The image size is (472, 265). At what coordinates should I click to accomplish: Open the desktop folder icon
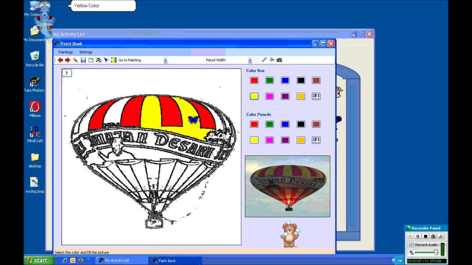click(35, 160)
